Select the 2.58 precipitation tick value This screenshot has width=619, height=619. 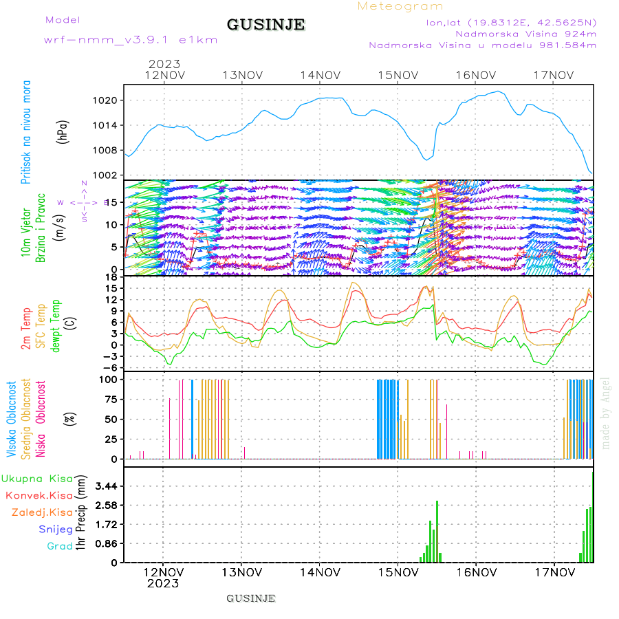pos(107,506)
